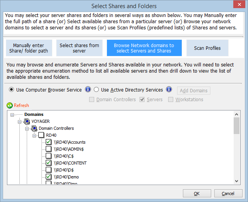Open info icon beside Computer Browser Service
248x202 pixels.
pos(88,89)
